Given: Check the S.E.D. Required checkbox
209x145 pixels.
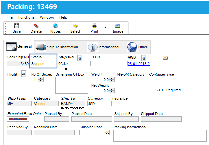Looking at the screenshot, I should (151, 90).
